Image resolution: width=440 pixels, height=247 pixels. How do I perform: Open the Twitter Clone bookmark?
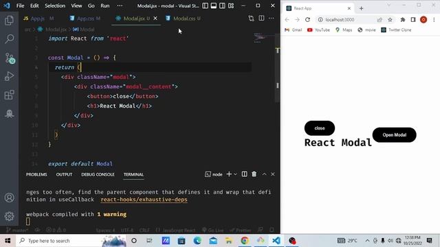[x=396, y=30]
